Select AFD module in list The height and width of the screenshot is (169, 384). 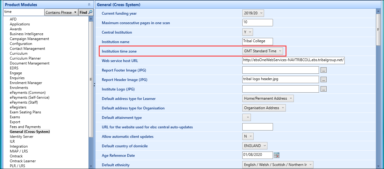(13, 19)
